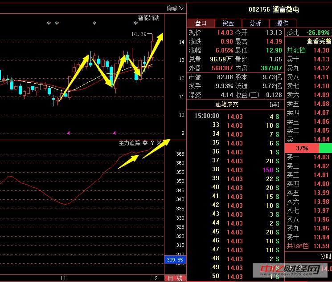Image resolution: width=332 pixels, height=282 pixels.
Task: Select the 卖一 price 14.04 row
Action: (x=308, y=139)
